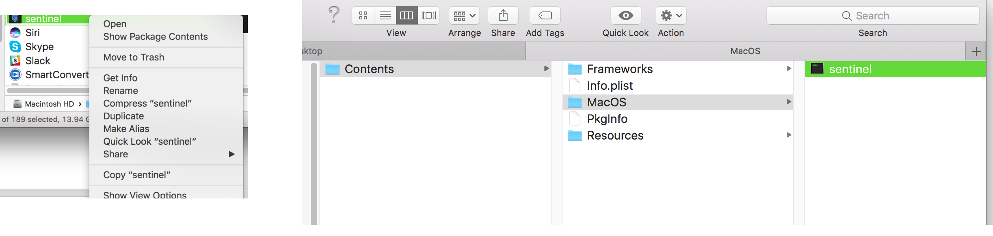Click the Finder Search field
The width and height of the screenshot is (993, 236).
tap(873, 15)
